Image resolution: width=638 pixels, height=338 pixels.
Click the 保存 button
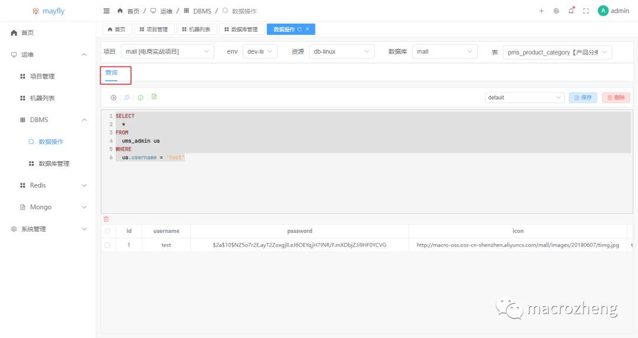coord(582,97)
